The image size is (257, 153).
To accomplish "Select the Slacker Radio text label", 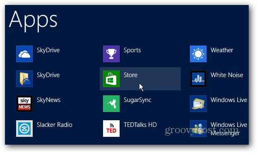I will (x=55, y=125).
